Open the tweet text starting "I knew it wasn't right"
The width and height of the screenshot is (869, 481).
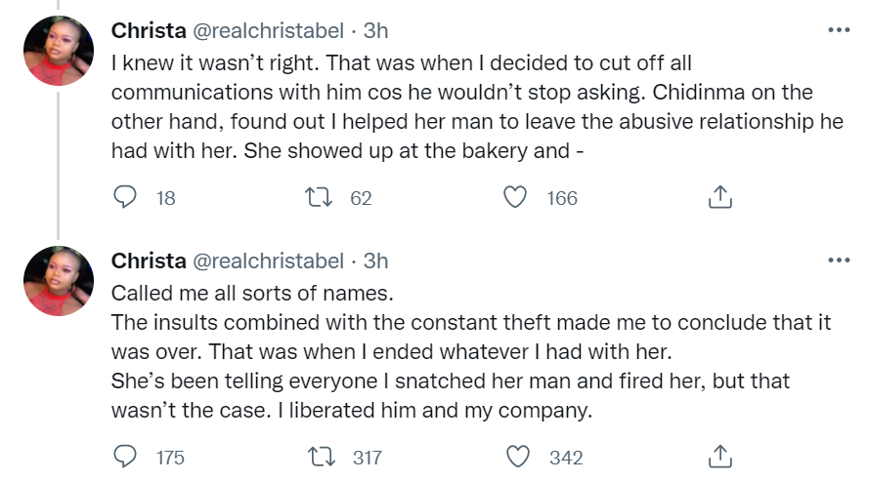pyautogui.click(x=459, y=106)
